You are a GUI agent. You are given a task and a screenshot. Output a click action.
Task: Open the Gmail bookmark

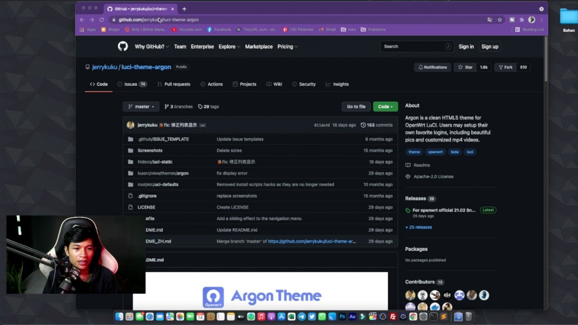click(327, 29)
